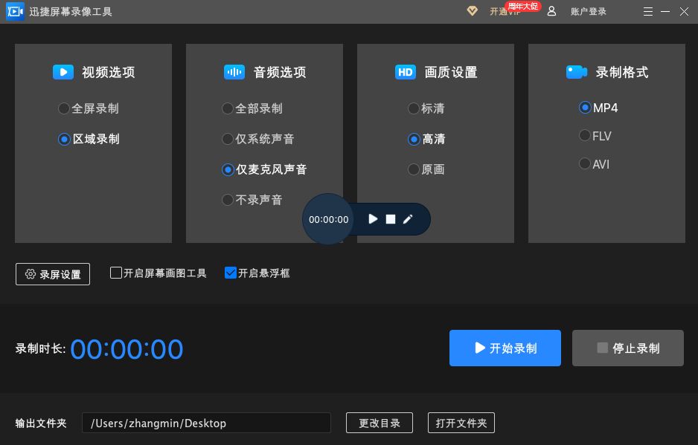Click the stop square on floating widget
This screenshot has height=445, width=698.
pyautogui.click(x=391, y=219)
